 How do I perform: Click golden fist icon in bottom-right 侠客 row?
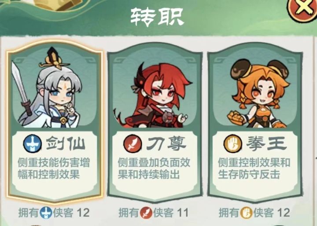pyautogui.click(x=246, y=213)
